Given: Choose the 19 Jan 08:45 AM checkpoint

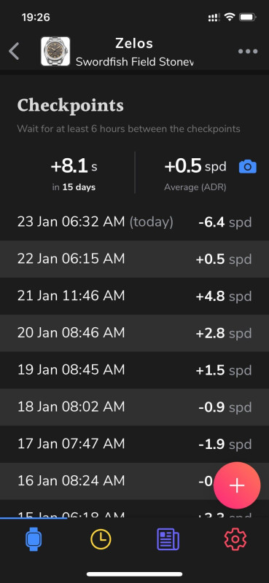Looking at the screenshot, I should (x=134, y=370).
